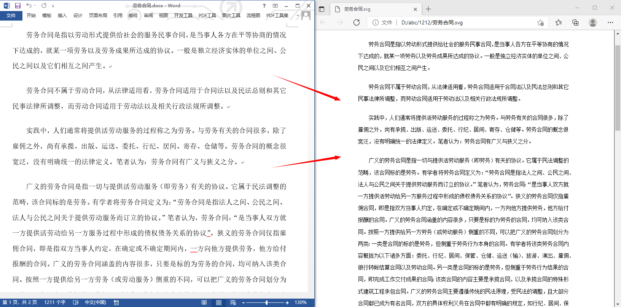Select the 邮件 ribbon tab
Viewport: 621px width, 307px height.
click(133, 16)
